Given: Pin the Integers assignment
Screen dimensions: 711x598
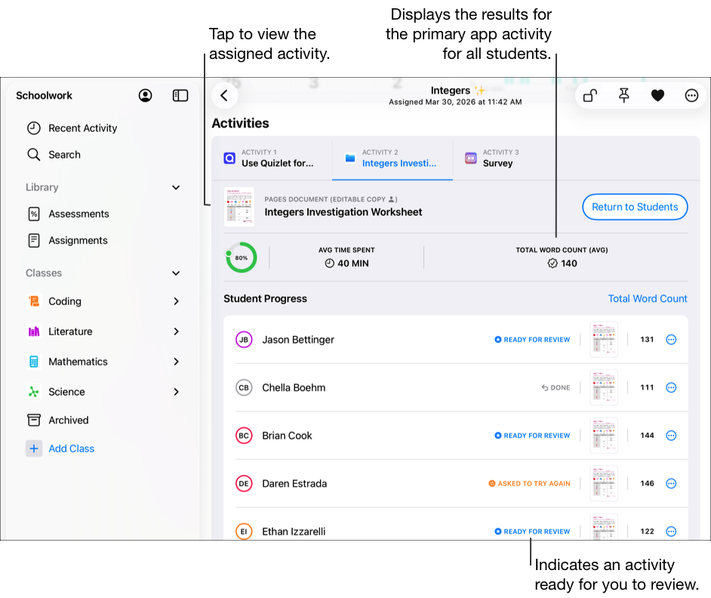Looking at the screenshot, I should pyautogui.click(x=623, y=95).
